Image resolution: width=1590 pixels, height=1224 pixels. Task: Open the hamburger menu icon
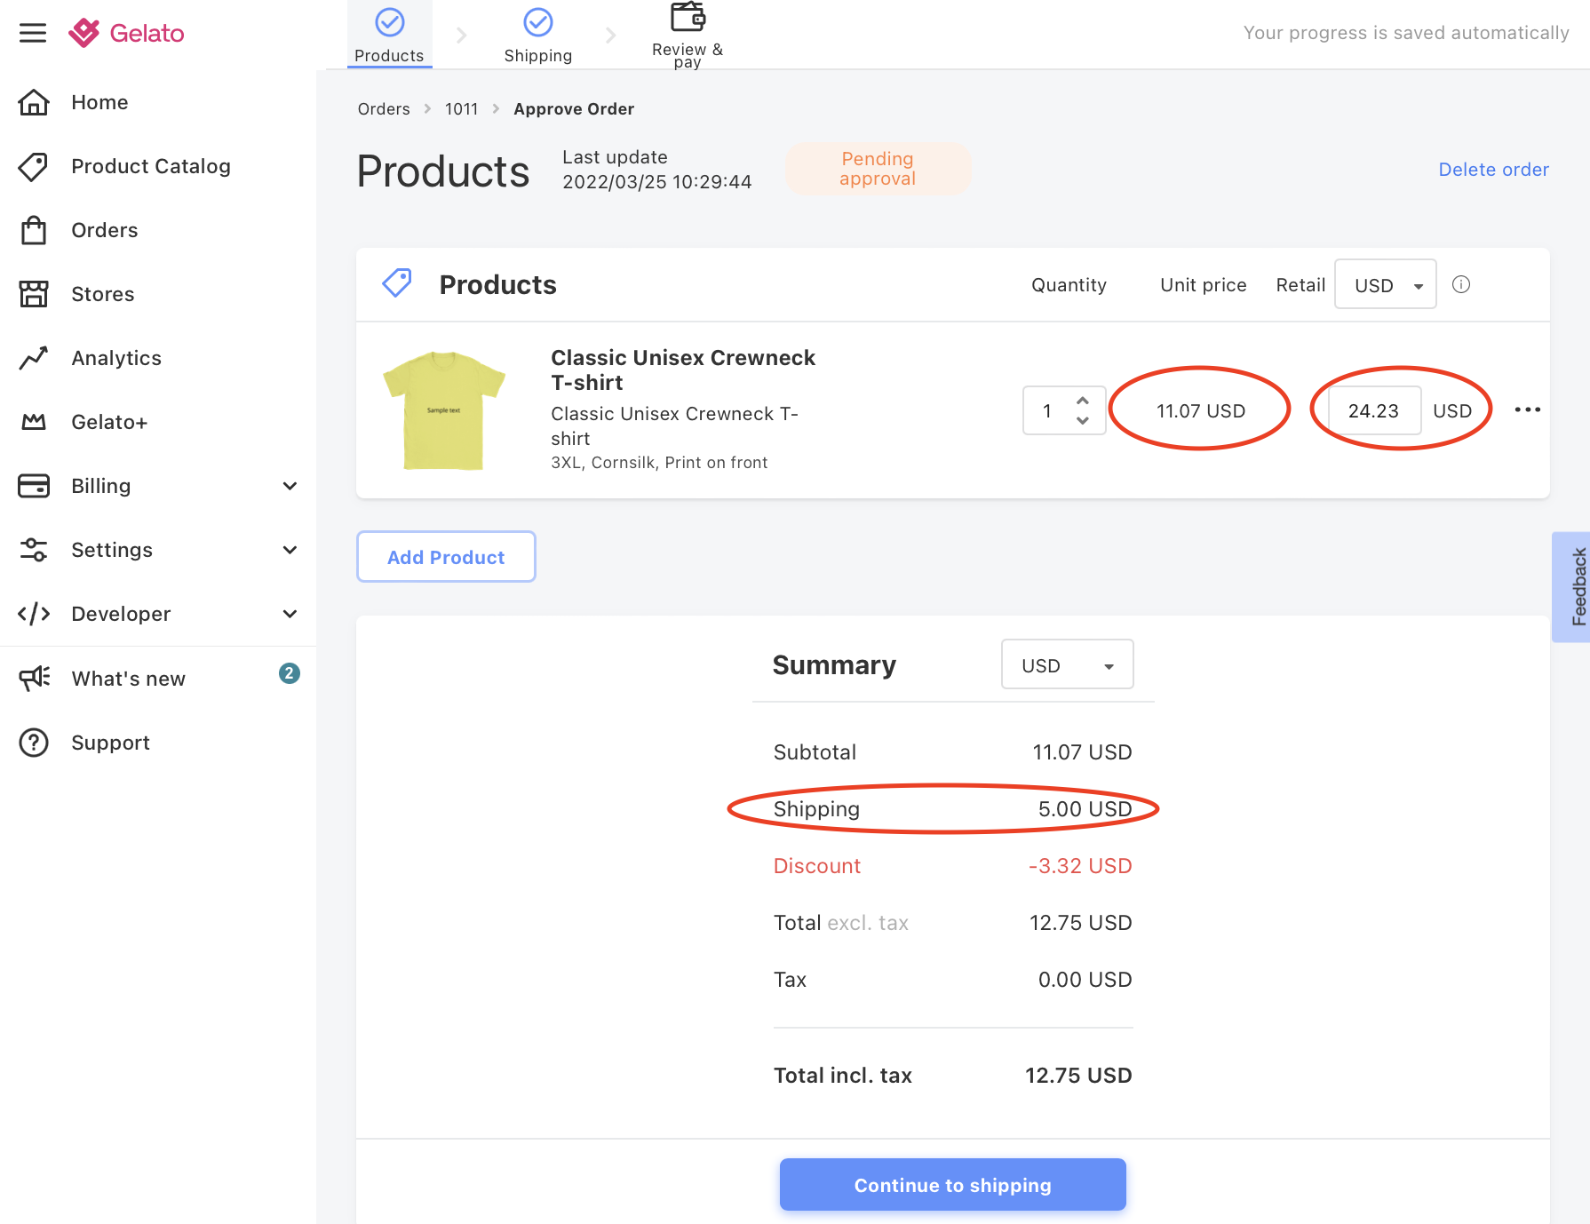pyautogui.click(x=33, y=33)
